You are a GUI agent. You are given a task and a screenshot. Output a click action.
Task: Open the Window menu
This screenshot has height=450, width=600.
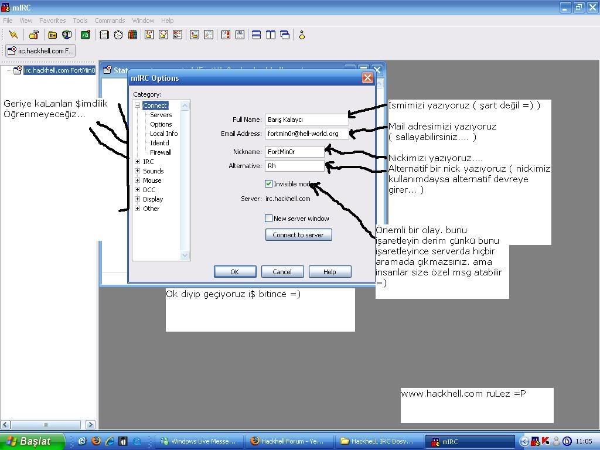tap(143, 21)
